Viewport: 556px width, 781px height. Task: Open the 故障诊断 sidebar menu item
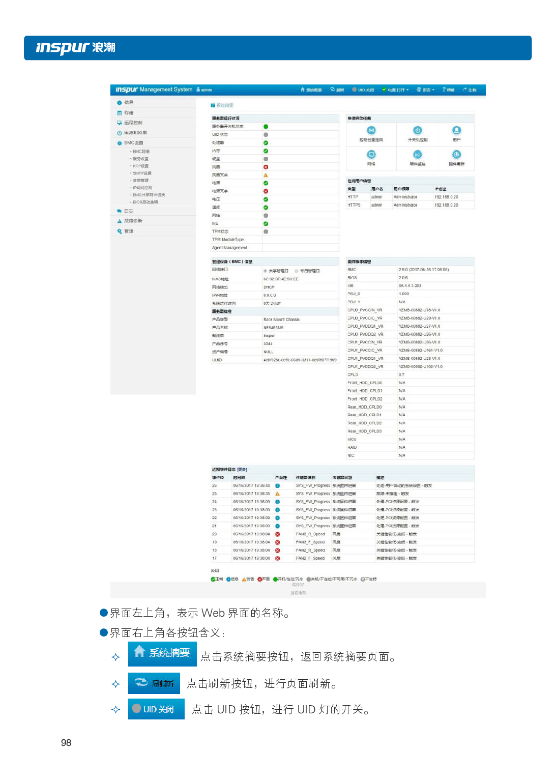pos(133,221)
